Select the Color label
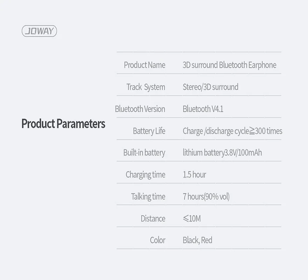The image size is (308, 280). [158, 240]
